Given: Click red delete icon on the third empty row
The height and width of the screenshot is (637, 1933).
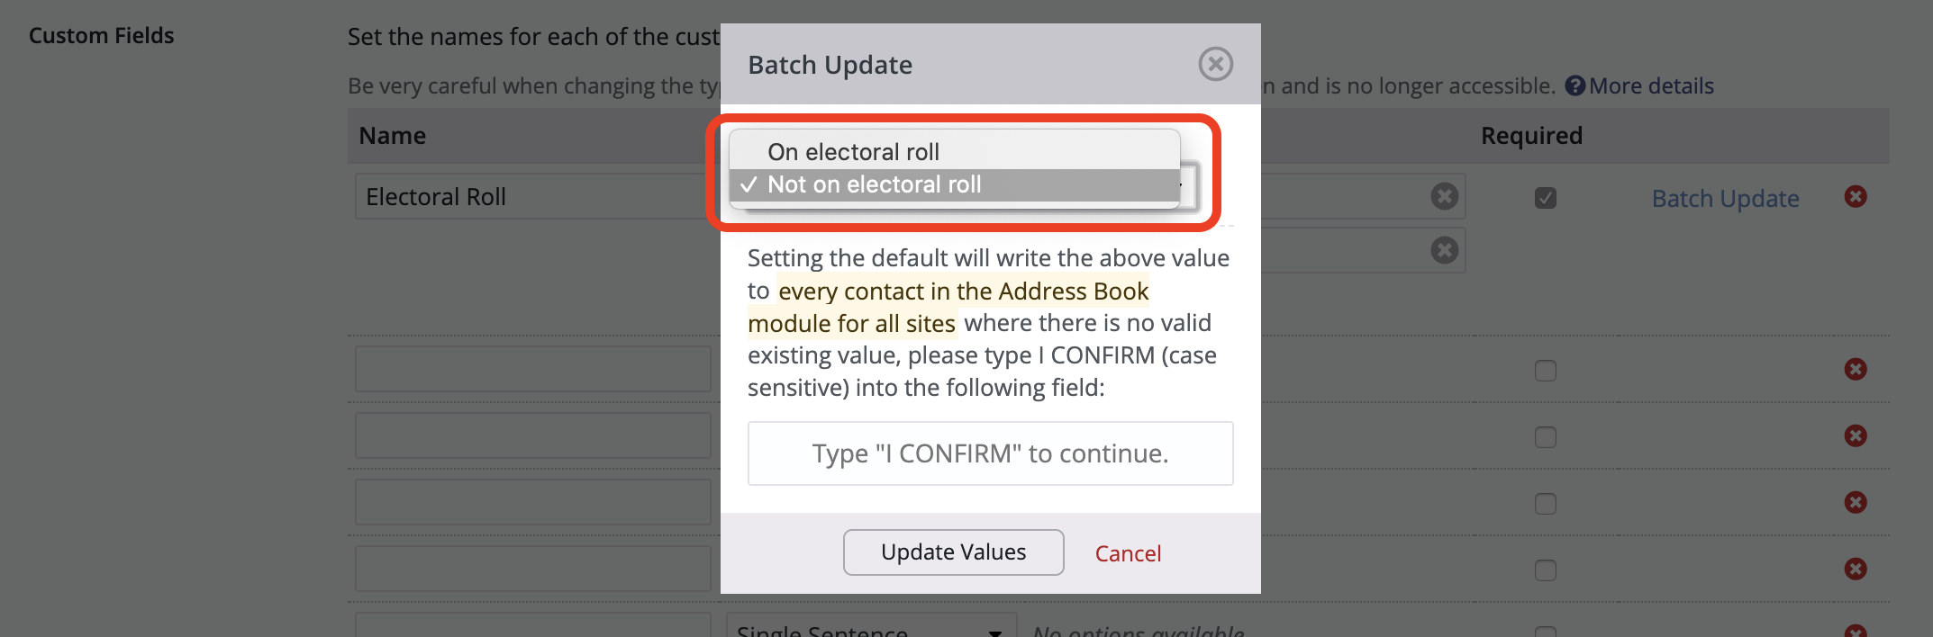Looking at the screenshot, I should (x=1856, y=502).
